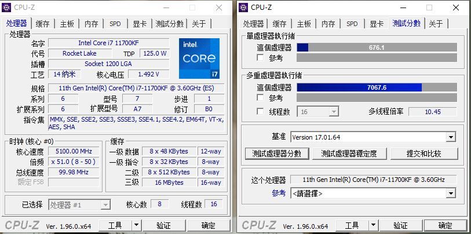Expand 工具 dropdown arrow in left window

click(136, 225)
